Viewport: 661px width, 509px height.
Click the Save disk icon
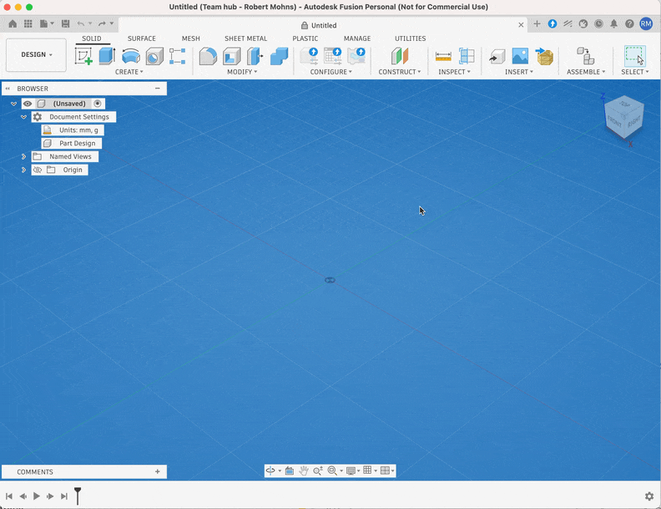click(x=65, y=23)
